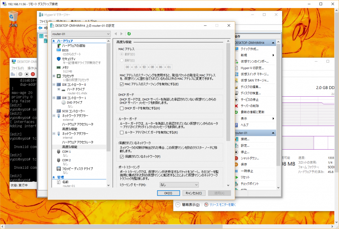Collapse the 管理 section header chevron
This screenshot has width=339, height=229.
54,177
